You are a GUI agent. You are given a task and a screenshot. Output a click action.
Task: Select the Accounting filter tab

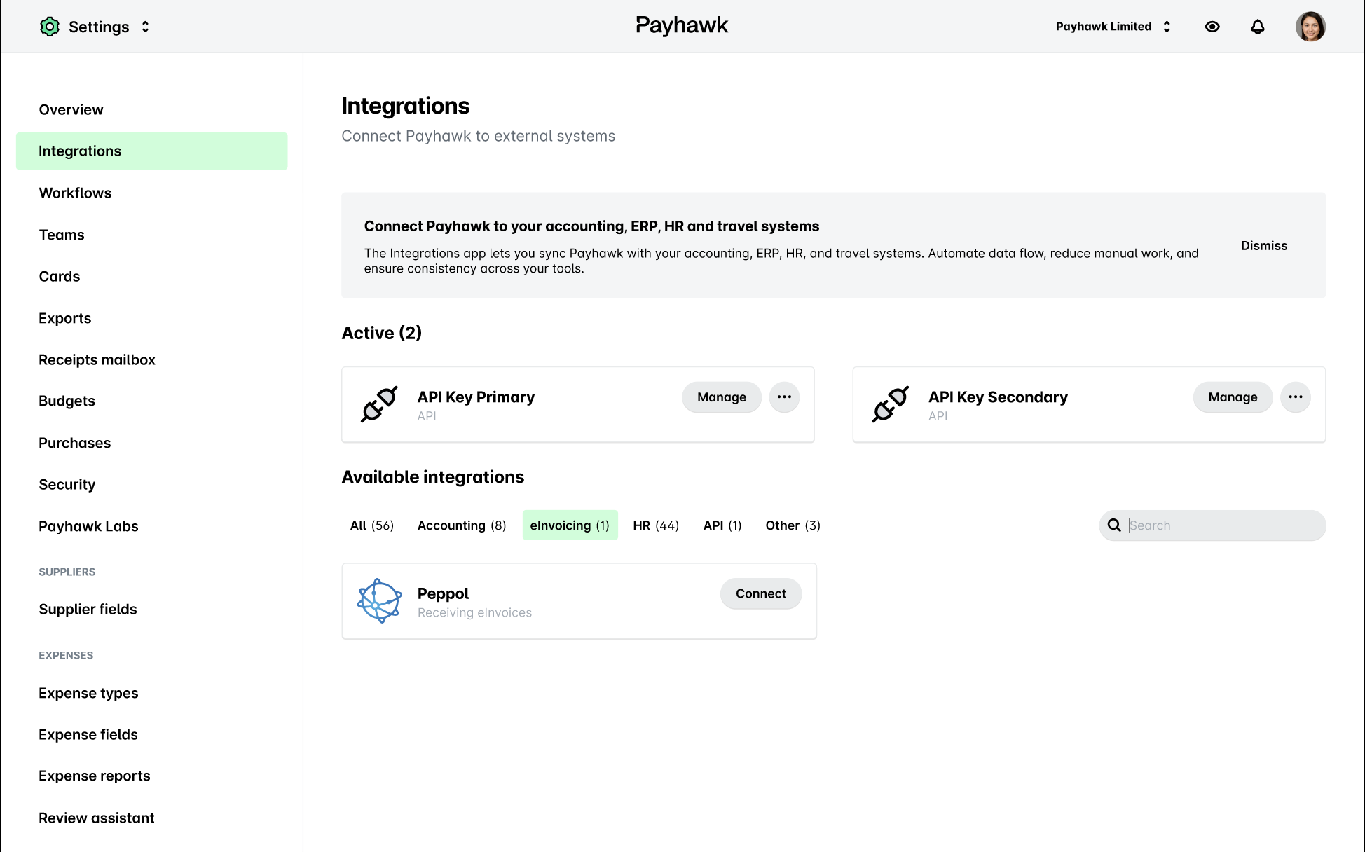pyautogui.click(x=461, y=525)
